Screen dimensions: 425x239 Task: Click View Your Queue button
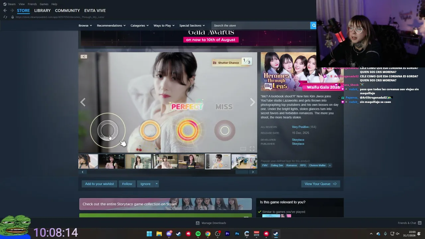pos(320,184)
